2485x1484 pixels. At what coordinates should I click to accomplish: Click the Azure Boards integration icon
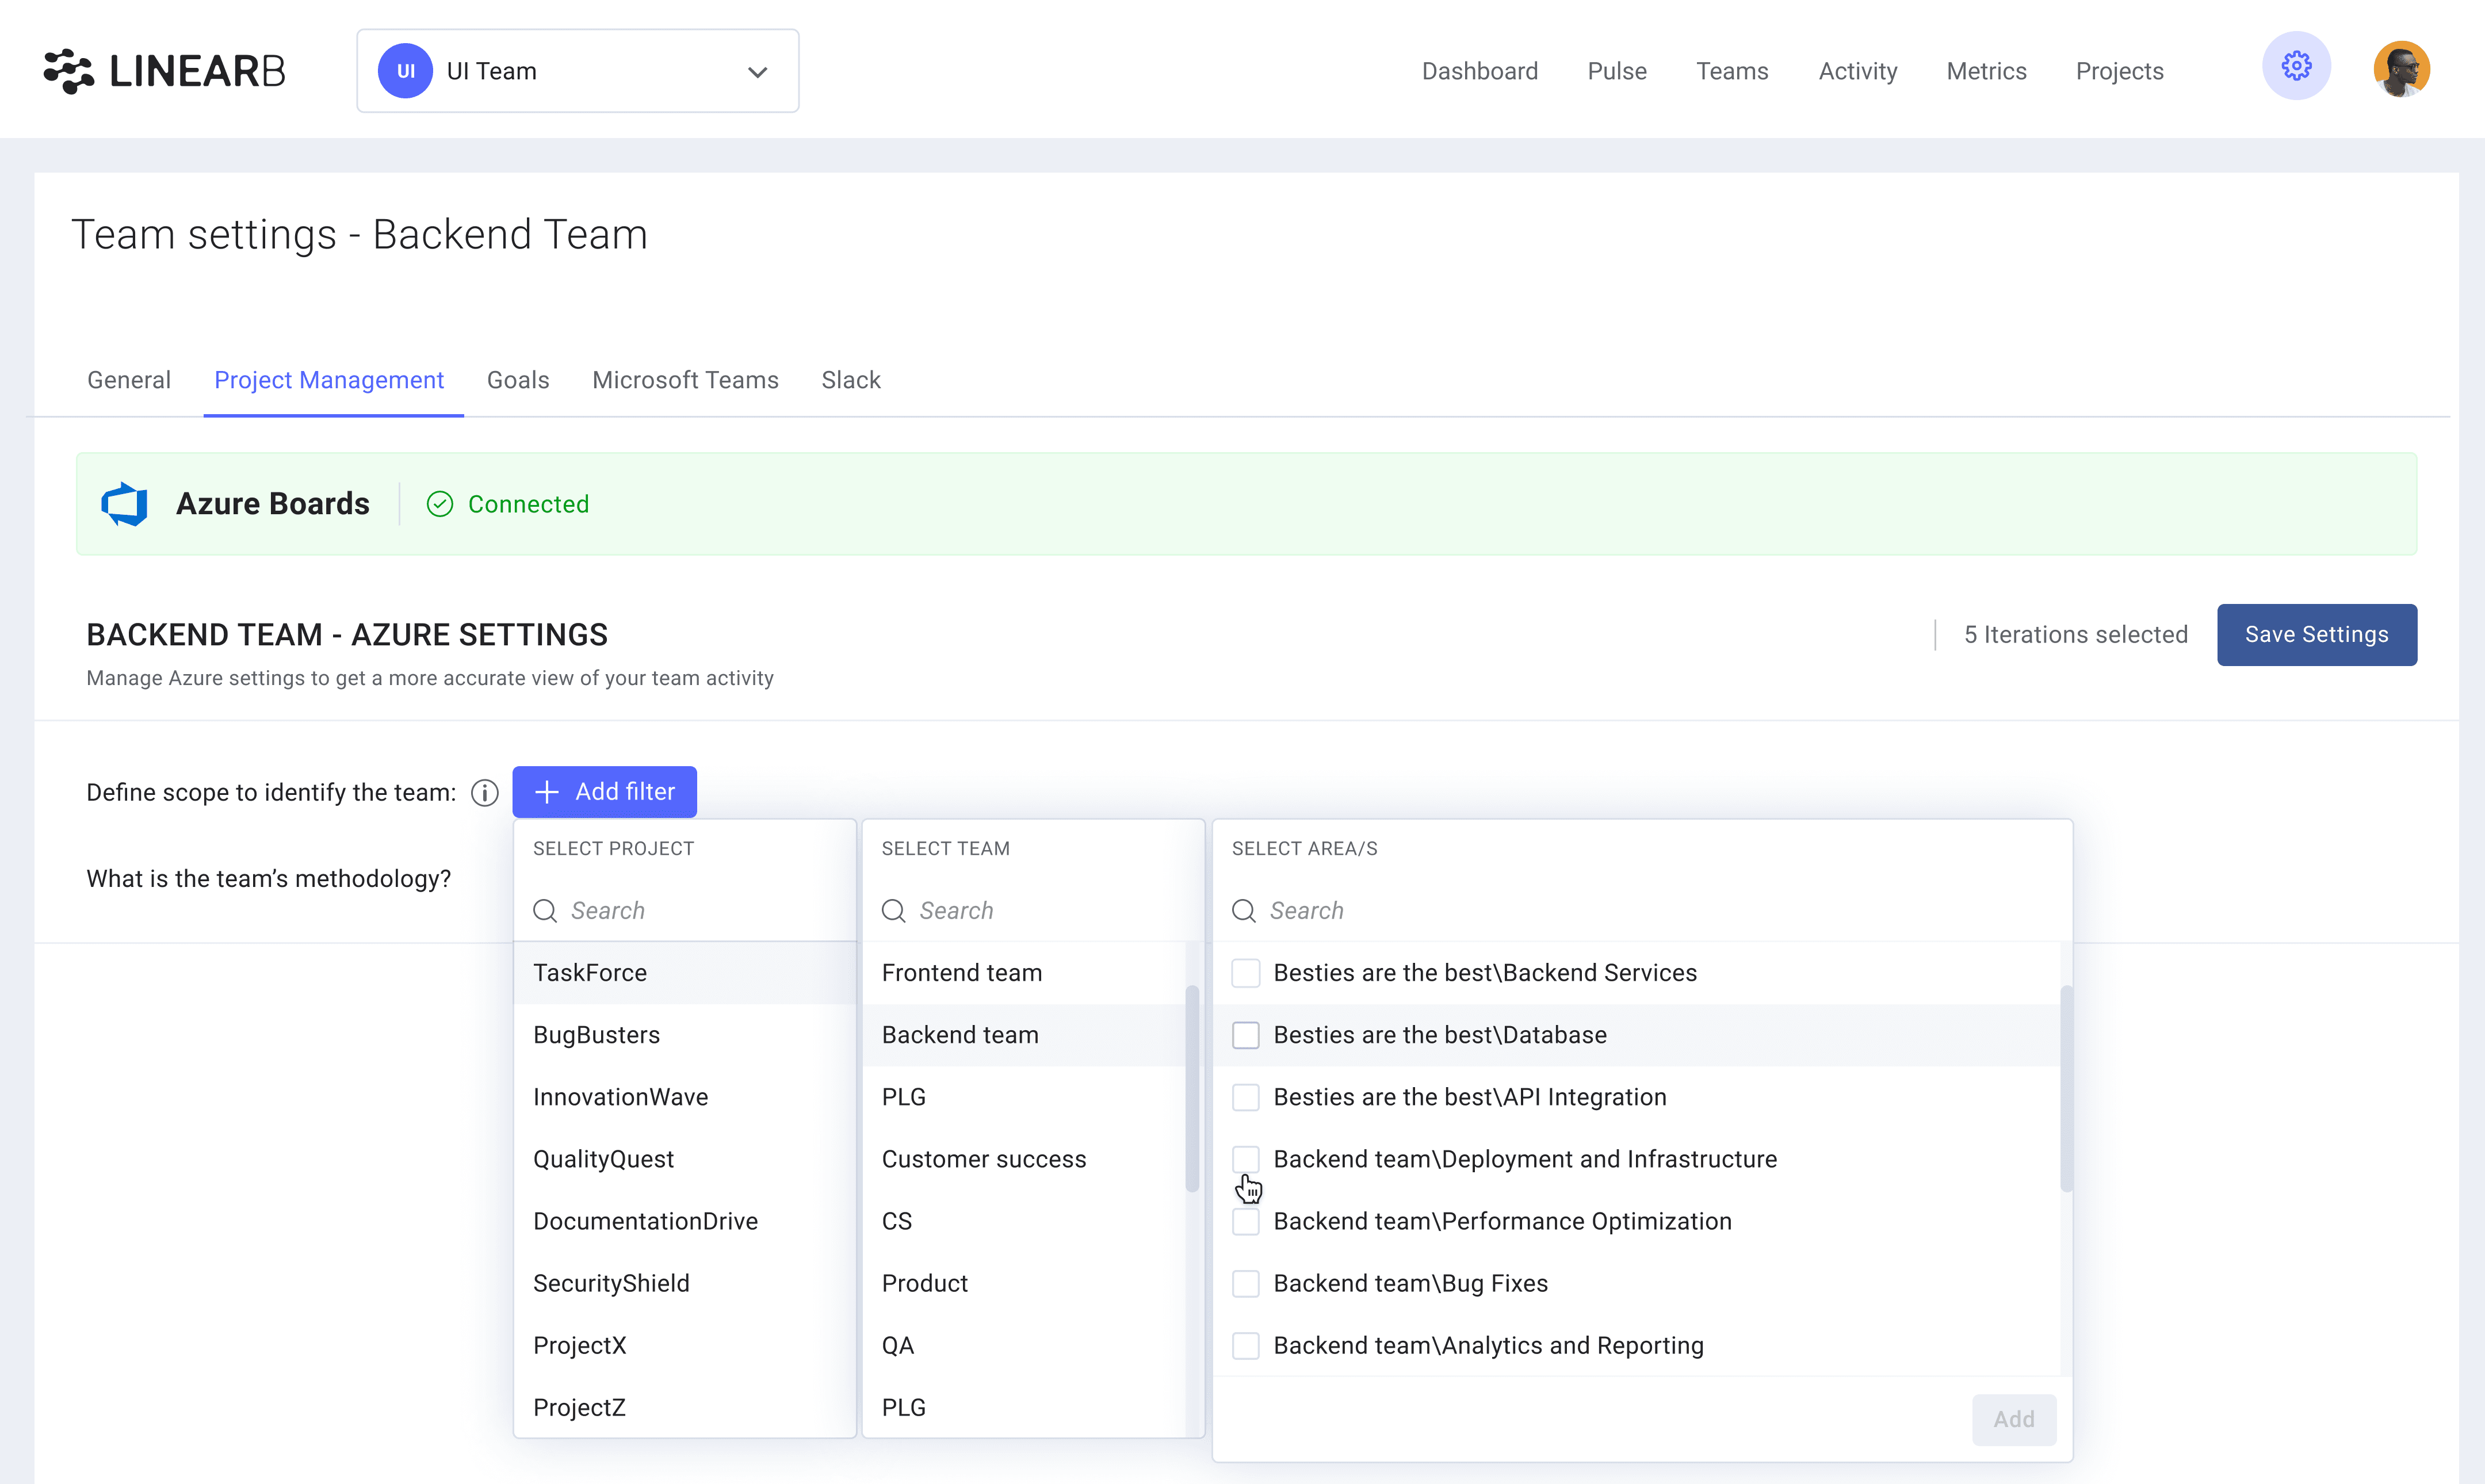124,504
